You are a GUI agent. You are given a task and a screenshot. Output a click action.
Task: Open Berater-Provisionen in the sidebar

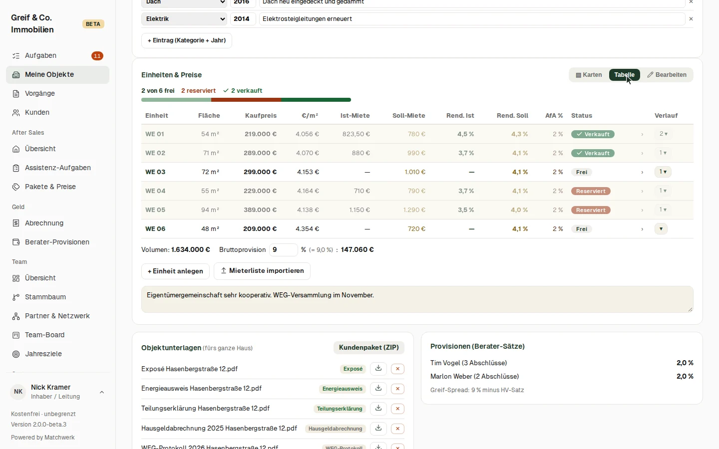coord(57,242)
